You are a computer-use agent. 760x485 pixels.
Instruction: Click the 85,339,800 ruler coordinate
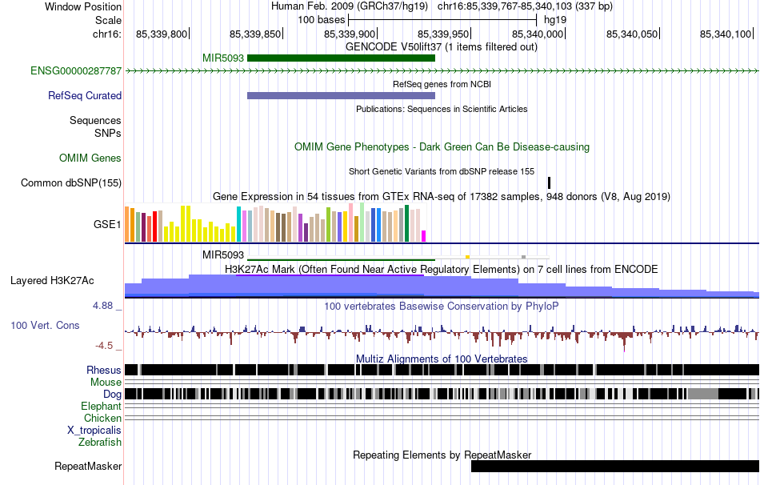[162, 34]
